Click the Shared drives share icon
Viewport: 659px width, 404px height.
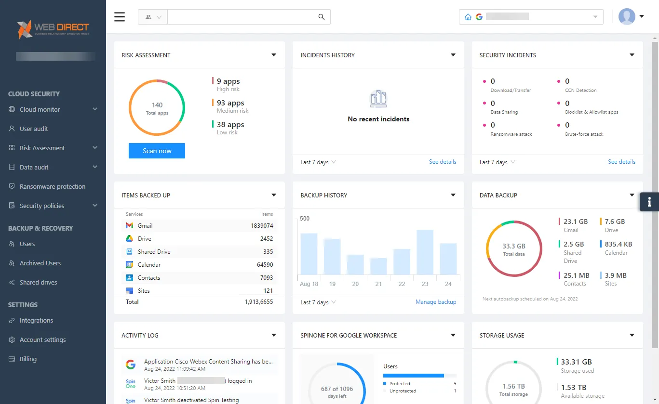pyautogui.click(x=12, y=282)
